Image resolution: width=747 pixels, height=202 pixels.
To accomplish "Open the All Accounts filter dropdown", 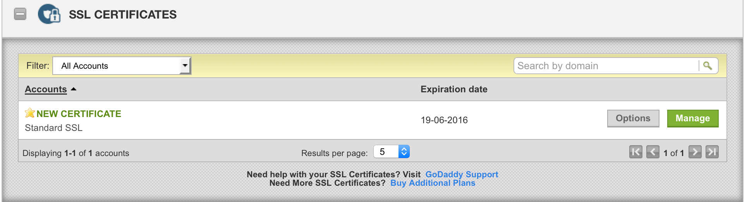I will pos(122,66).
